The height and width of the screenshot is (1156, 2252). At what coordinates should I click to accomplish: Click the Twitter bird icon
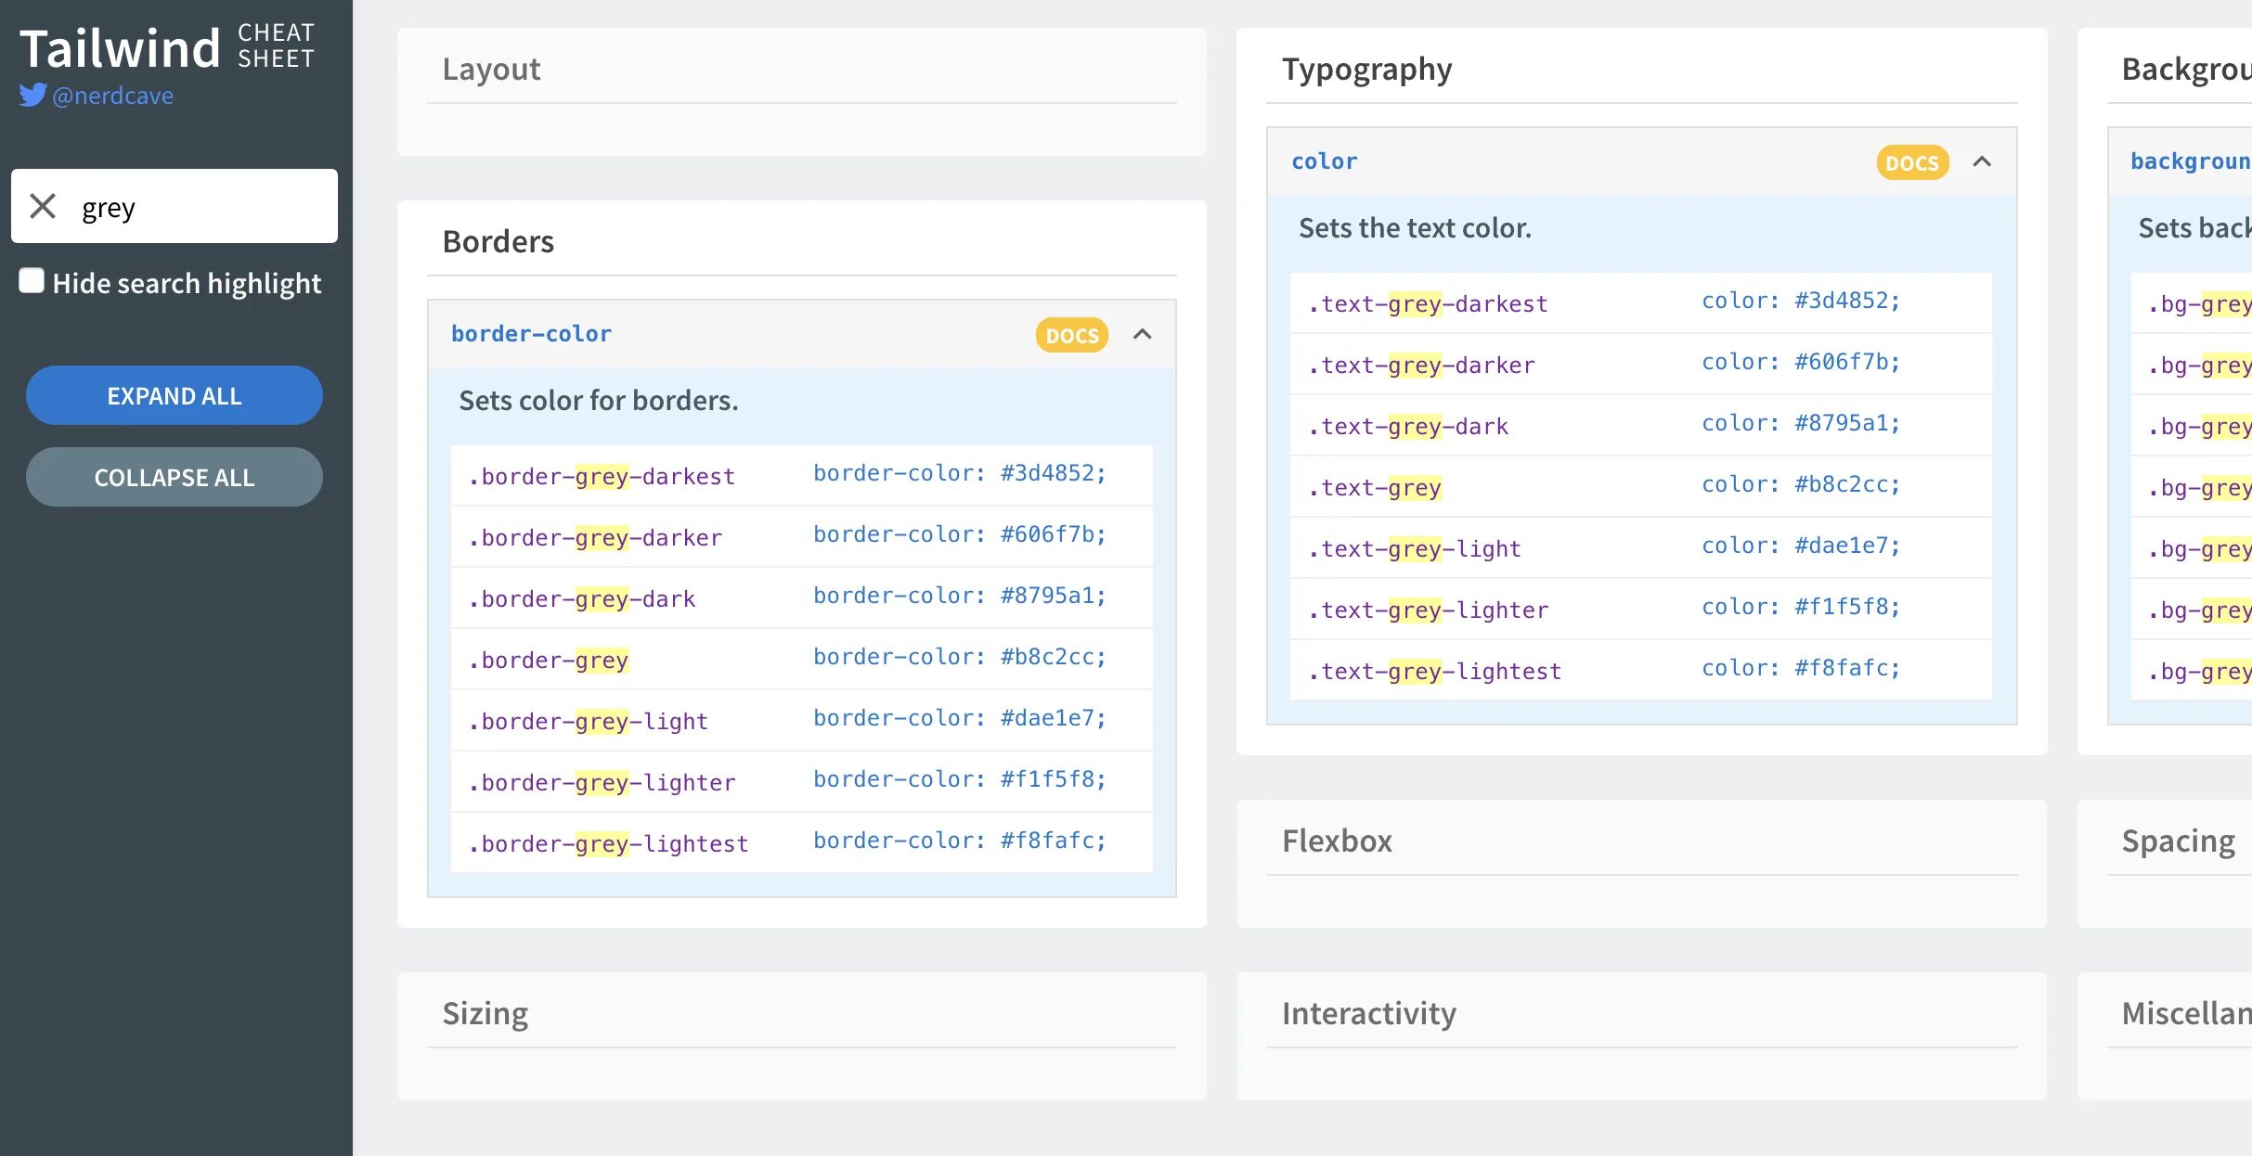32,96
